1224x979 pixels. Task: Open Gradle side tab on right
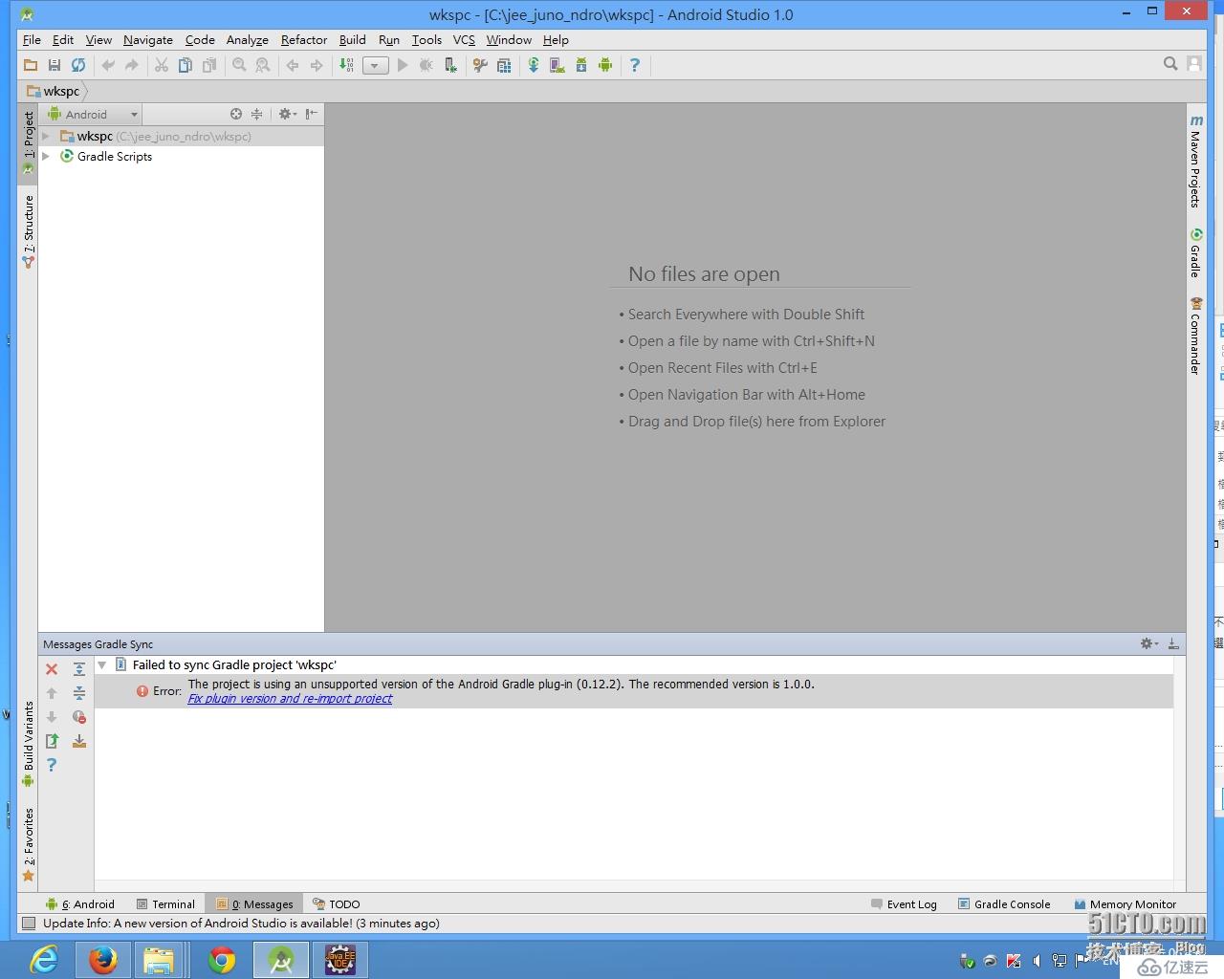click(x=1195, y=253)
